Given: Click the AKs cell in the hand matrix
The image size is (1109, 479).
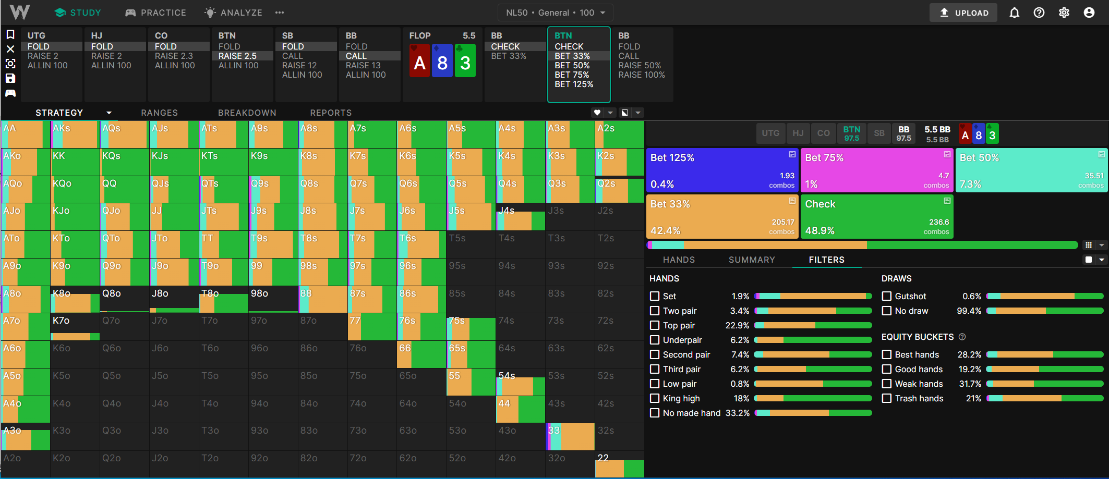Looking at the screenshot, I should [x=74, y=134].
